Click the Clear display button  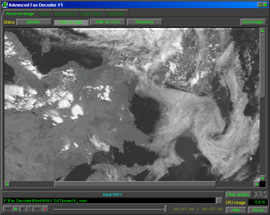[238, 195]
